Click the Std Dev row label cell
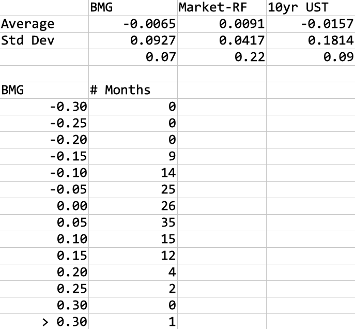Screen dimensions: 355x329 point(44,40)
